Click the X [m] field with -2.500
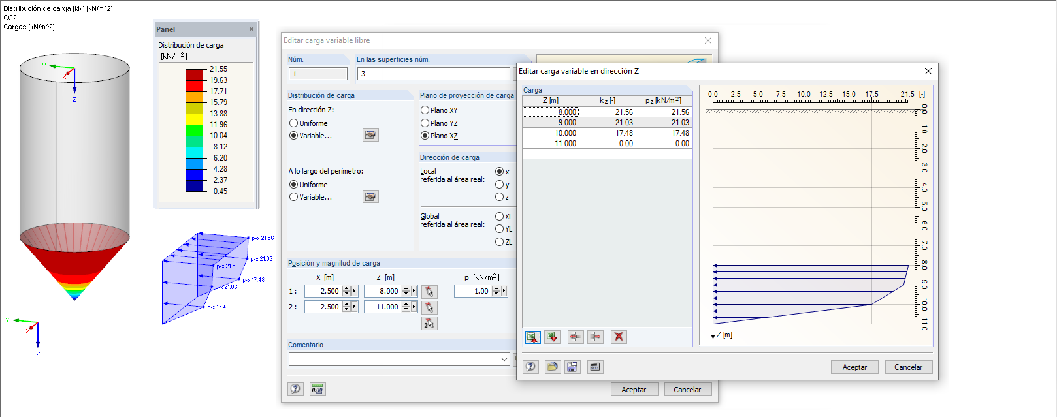The width and height of the screenshot is (1057, 417). pos(323,307)
